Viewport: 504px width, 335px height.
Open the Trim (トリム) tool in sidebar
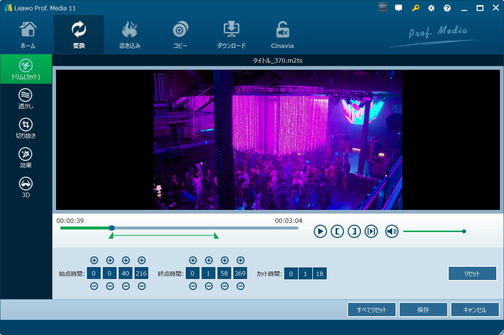coord(26,69)
